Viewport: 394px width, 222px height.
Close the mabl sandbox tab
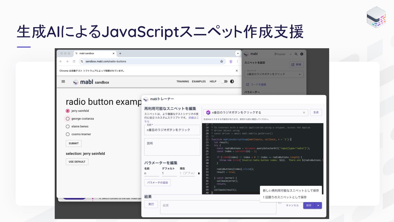tap(114, 53)
